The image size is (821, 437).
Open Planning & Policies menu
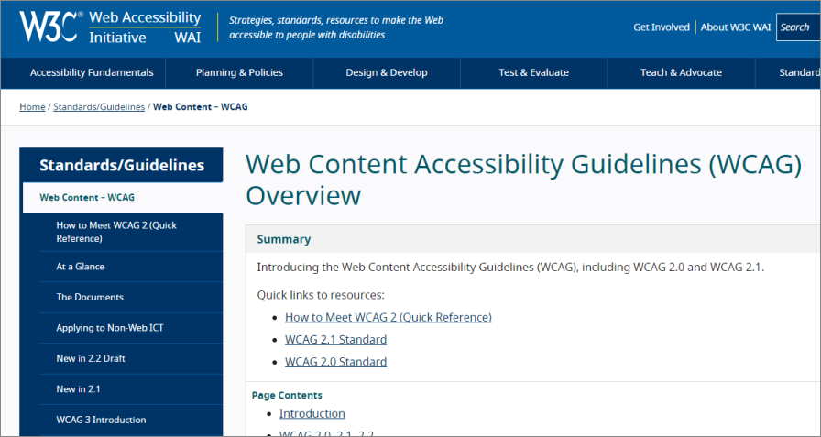tap(239, 72)
